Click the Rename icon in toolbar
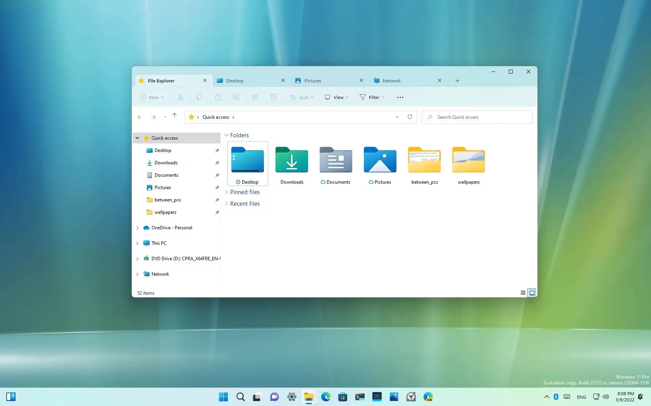 point(236,97)
